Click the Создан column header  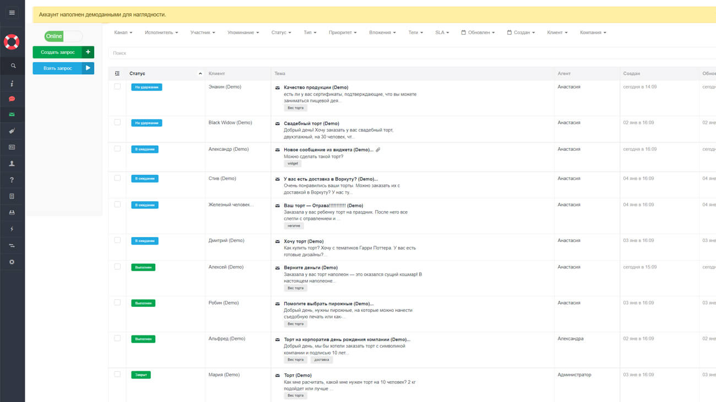[631, 74]
